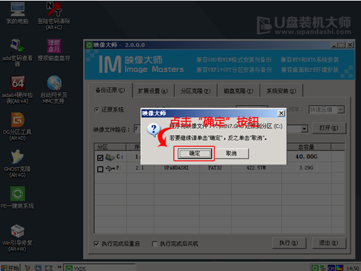Screen dimensions: 361x271
Task: Click the 取消 button in the dialog
Action: tap(231, 153)
